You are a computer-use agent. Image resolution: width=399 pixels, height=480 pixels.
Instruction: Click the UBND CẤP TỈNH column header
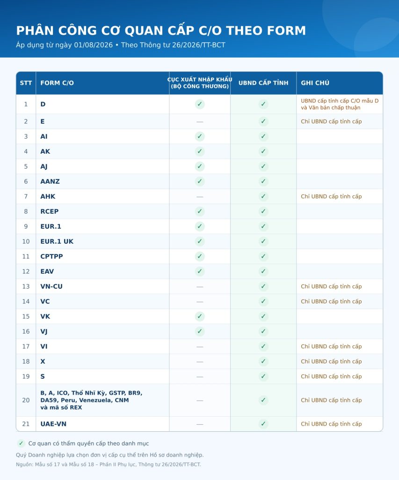[x=263, y=83]
